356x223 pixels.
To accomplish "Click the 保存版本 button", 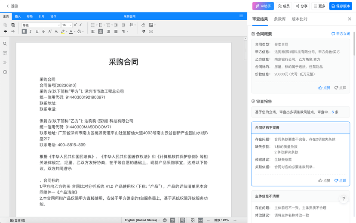I will (x=341, y=6).
